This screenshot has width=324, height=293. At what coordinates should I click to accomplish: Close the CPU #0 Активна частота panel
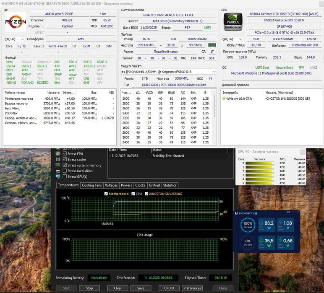click(x=303, y=152)
